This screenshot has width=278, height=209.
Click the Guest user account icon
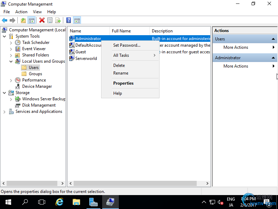pos(72,52)
